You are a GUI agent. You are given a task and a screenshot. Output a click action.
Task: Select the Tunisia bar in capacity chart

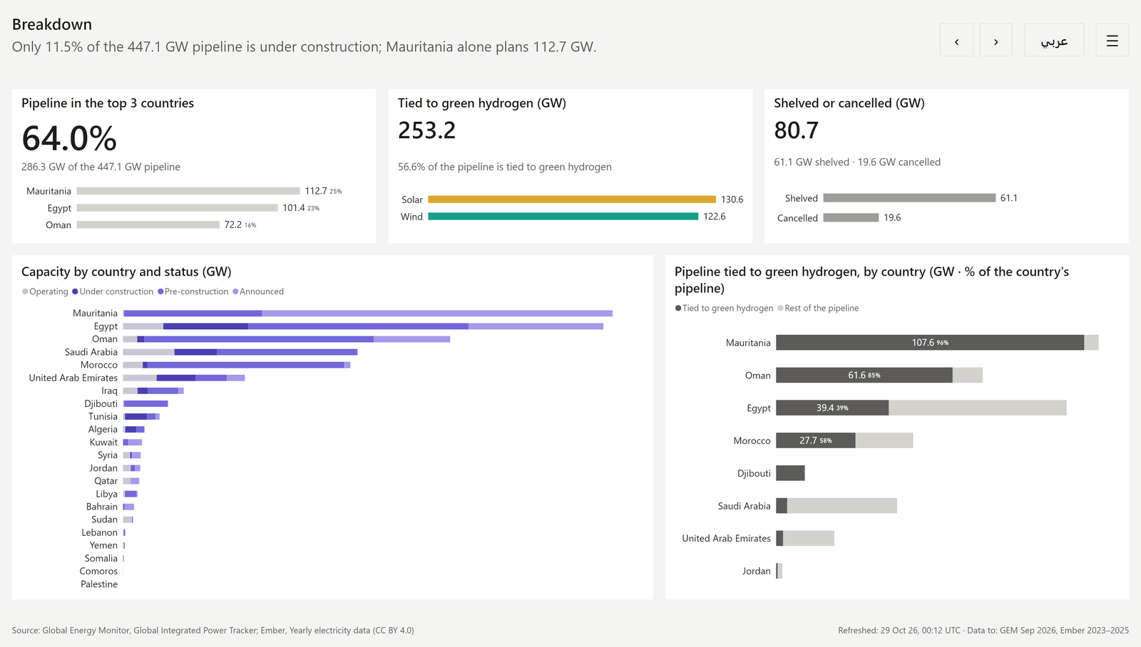[x=141, y=416]
